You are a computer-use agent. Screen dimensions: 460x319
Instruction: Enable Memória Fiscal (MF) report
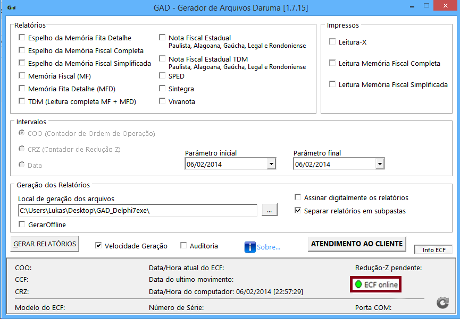[22, 76]
